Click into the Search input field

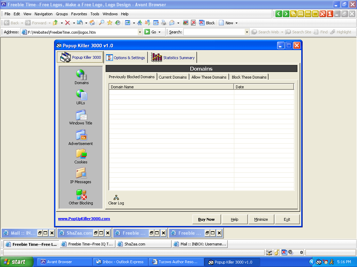point(214,32)
